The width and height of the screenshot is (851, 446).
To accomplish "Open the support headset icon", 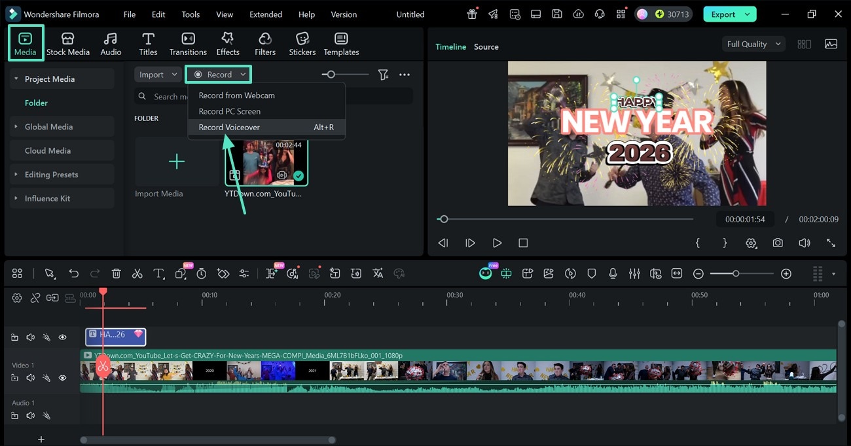I will pos(599,14).
